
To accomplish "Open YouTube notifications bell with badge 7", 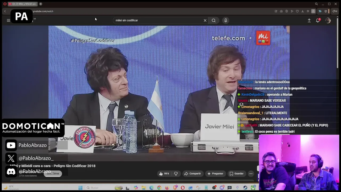I will [318, 20].
